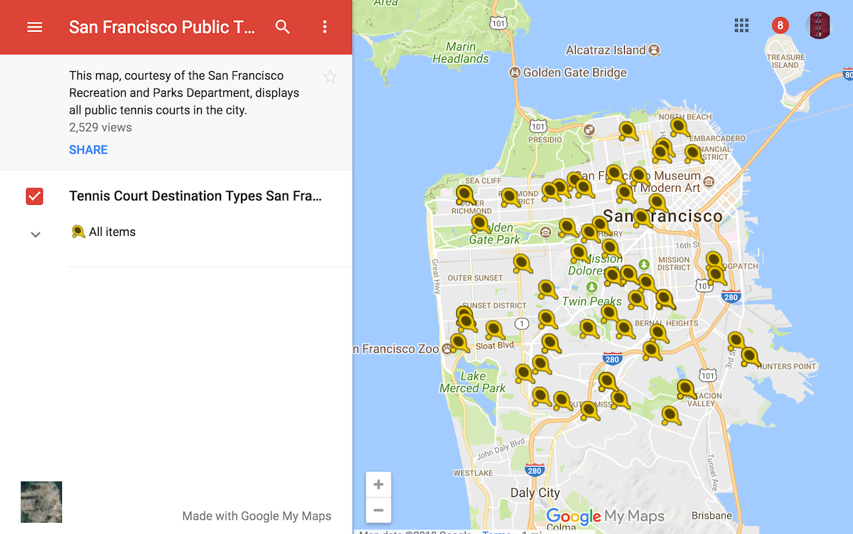Select the tennis marker just above Sloat Blvd
This screenshot has width=853, height=534.
494,330
